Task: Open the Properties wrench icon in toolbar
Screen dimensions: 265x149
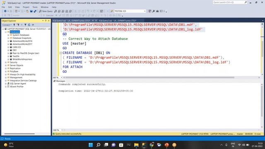Action: coord(154,11)
